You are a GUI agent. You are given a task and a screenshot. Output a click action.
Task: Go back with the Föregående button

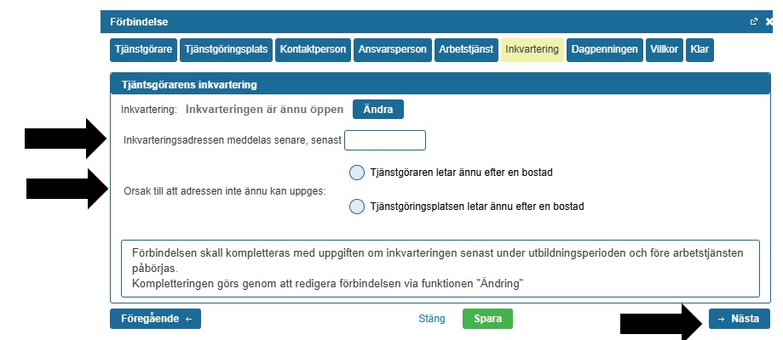pos(155,319)
